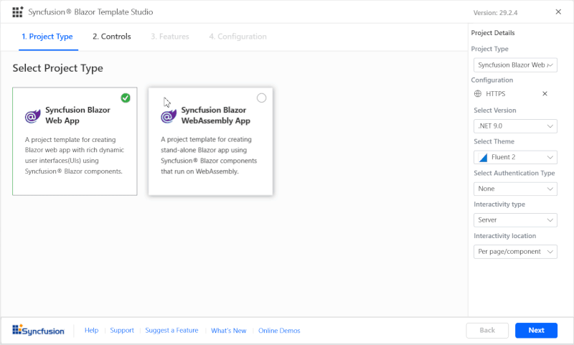Remove the HTTPS configuration with X icon

[x=545, y=94]
